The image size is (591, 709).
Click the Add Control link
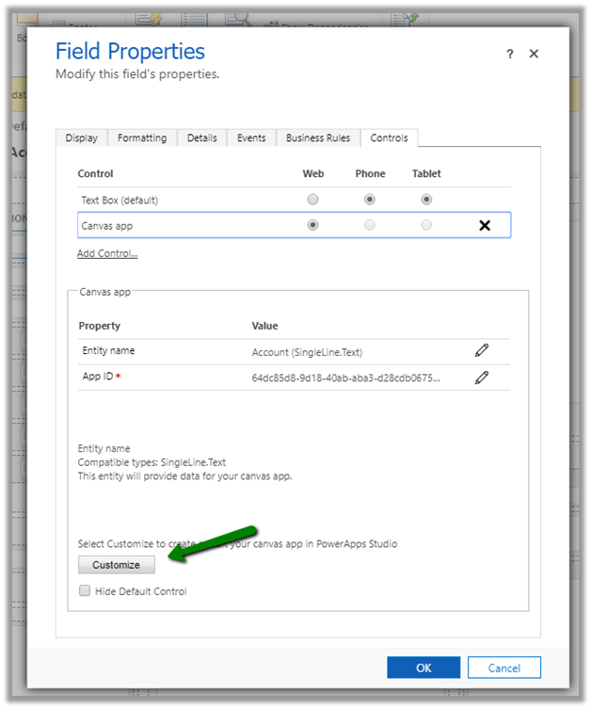pyautogui.click(x=107, y=253)
